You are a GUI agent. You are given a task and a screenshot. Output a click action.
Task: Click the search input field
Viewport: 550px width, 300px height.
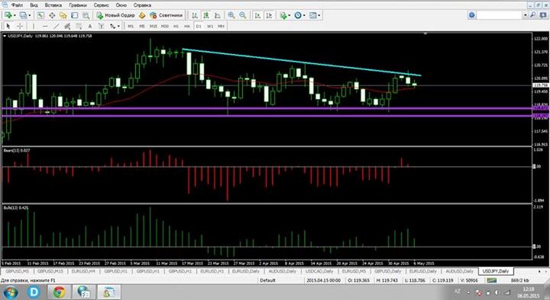[x=500, y=15]
